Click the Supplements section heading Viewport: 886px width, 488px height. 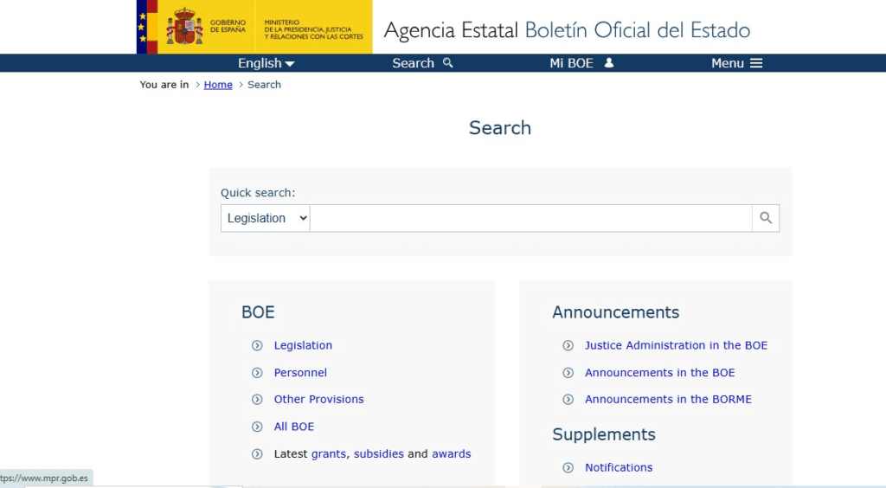pyautogui.click(x=603, y=434)
